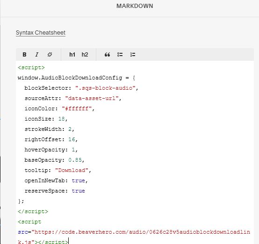Click the beaverhero script src URL
Image resolution: width=259 pixels, height=244 pixels.
134,237
